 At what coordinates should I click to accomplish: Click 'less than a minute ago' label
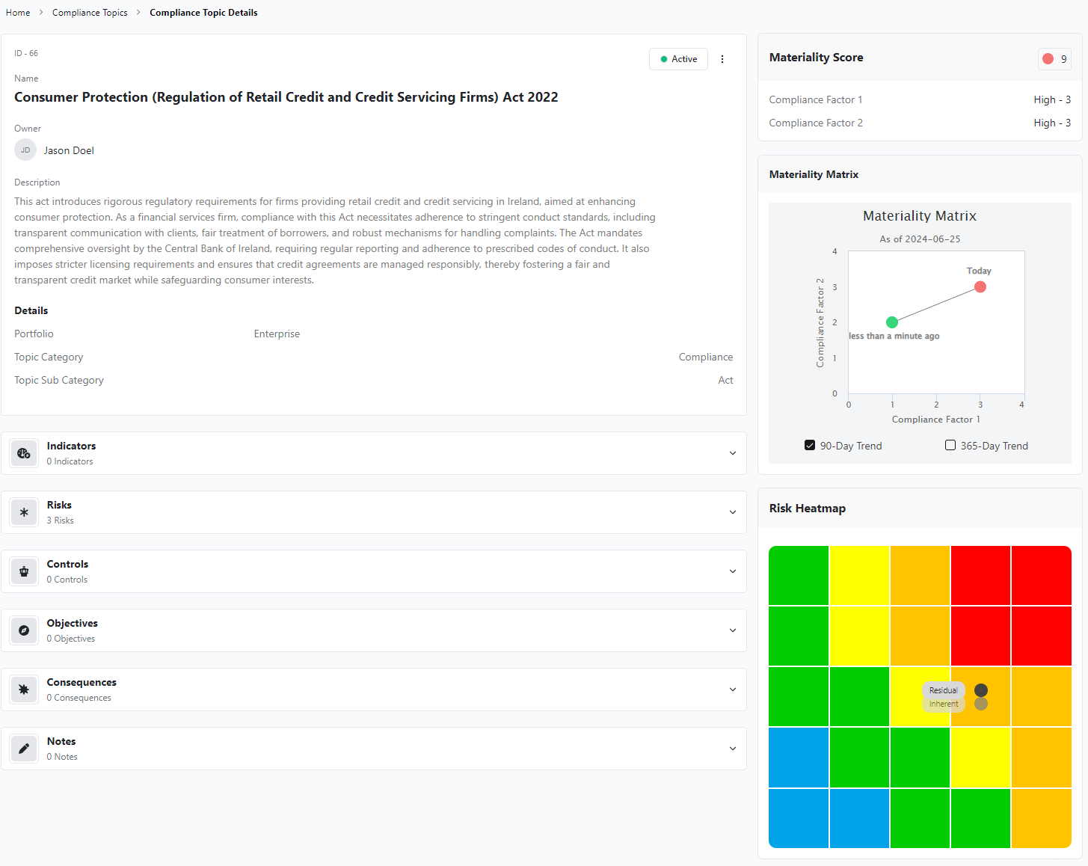point(894,336)
